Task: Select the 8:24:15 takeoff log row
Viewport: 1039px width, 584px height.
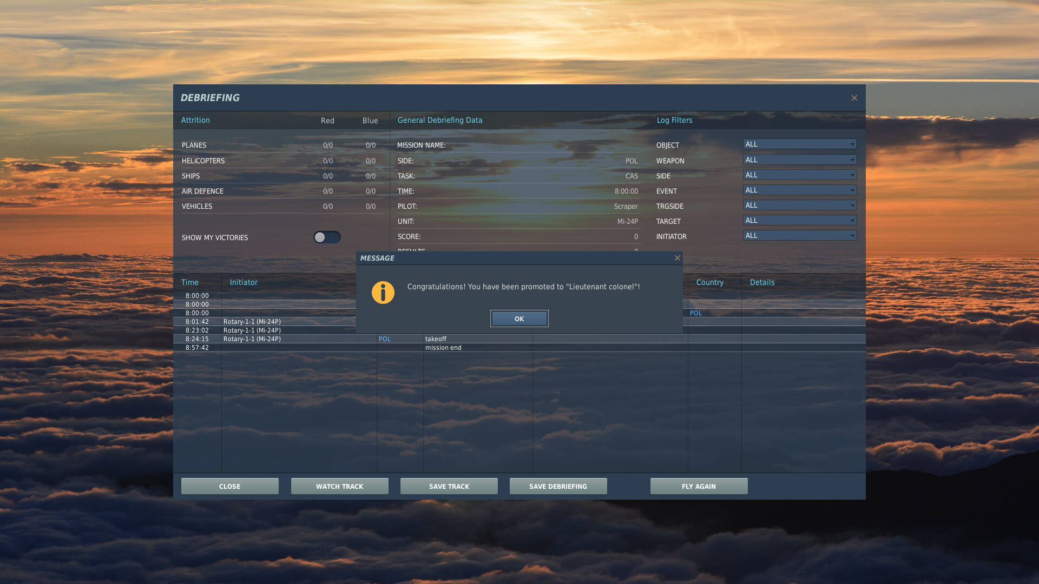Action: [436, 339]
